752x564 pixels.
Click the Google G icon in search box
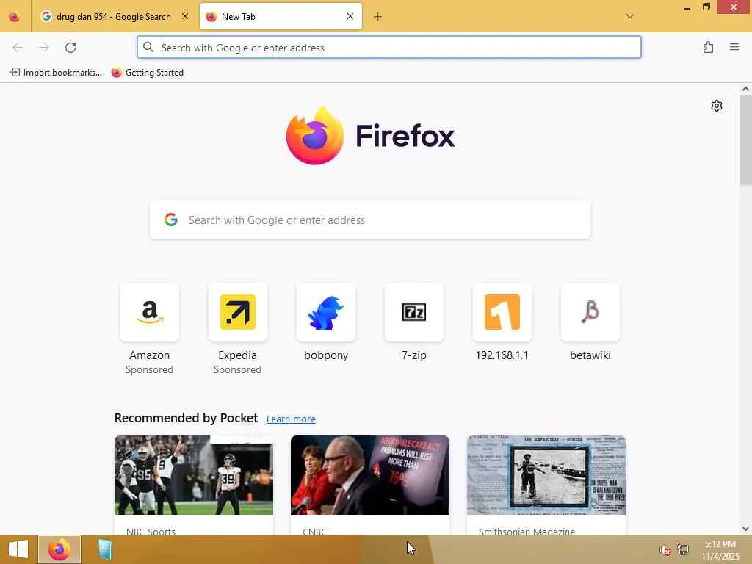171,220
